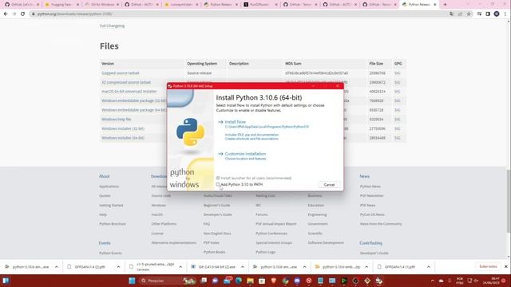Viewport: 511px width, 287px height.
Task: Open the Chrome profile avatar
Action: pos(497,14)
